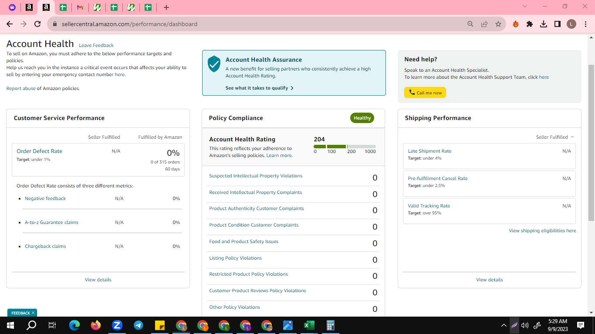Click Learn more about Account Health Rating
Viewport: 595px width, 334px height.
[x=279, y=155]
